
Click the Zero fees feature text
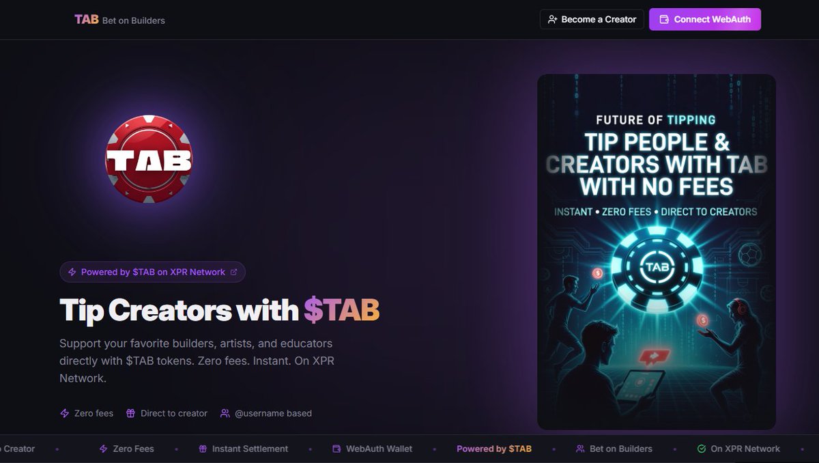94,413
